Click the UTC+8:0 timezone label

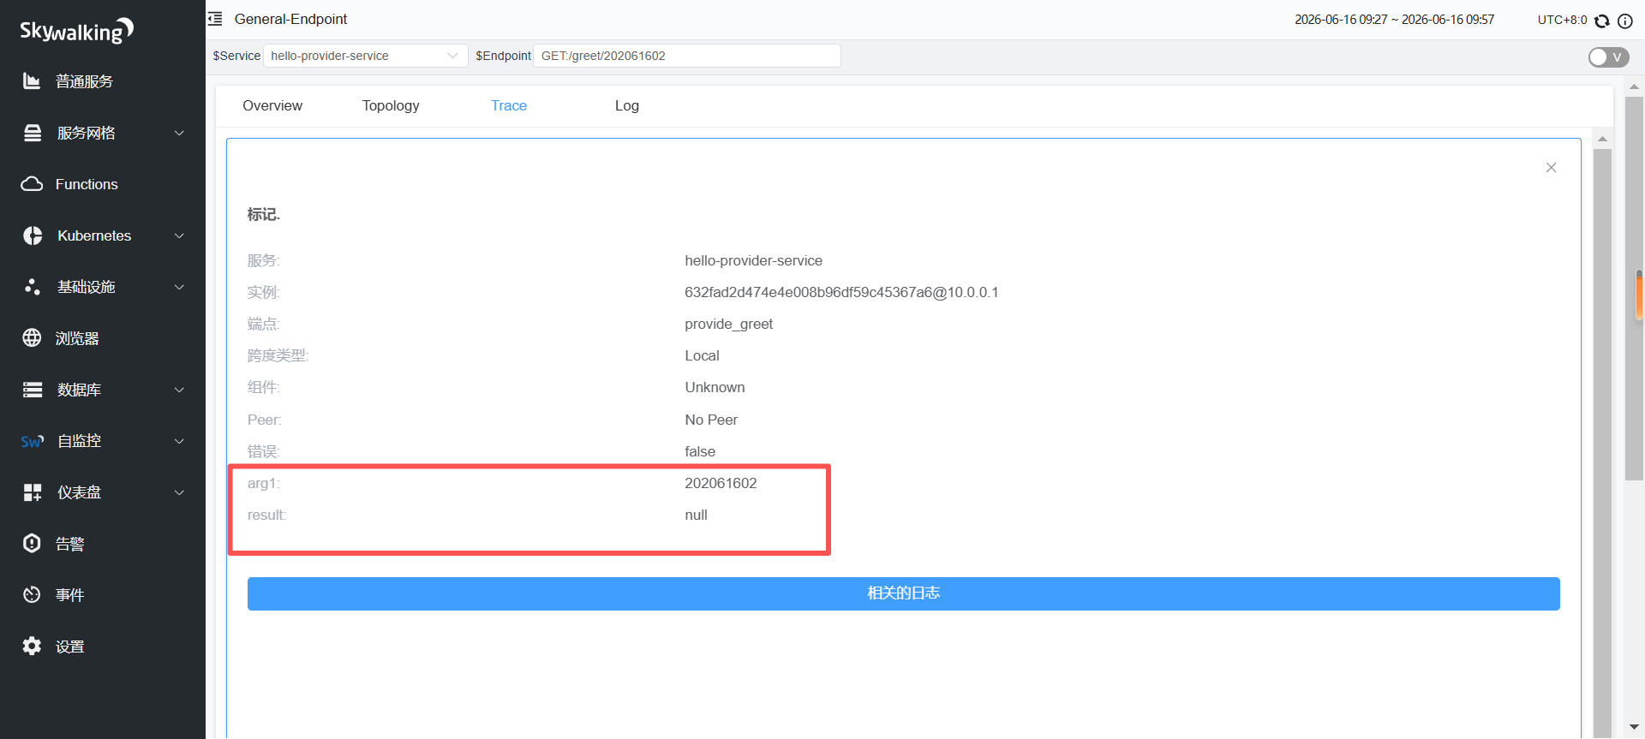click(1562, 20)
